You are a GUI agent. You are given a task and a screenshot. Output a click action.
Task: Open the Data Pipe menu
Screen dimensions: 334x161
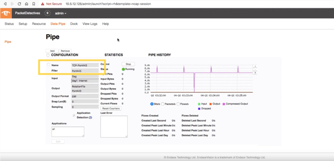[x=58, y=24]
